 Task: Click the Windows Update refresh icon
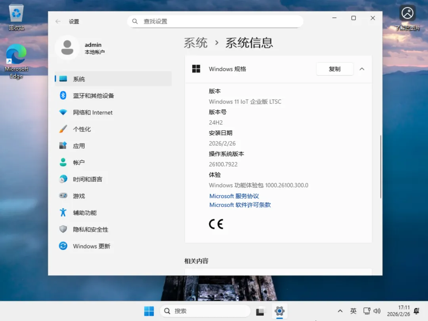(x=63, y=246)
